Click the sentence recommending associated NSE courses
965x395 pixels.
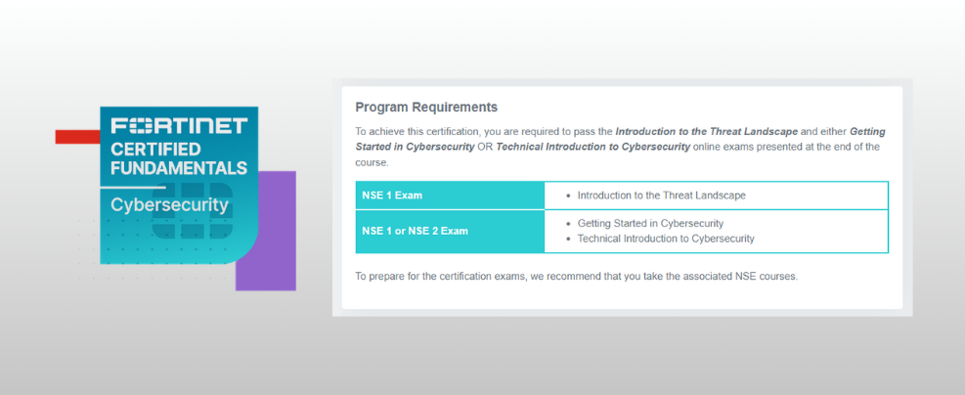576,276
